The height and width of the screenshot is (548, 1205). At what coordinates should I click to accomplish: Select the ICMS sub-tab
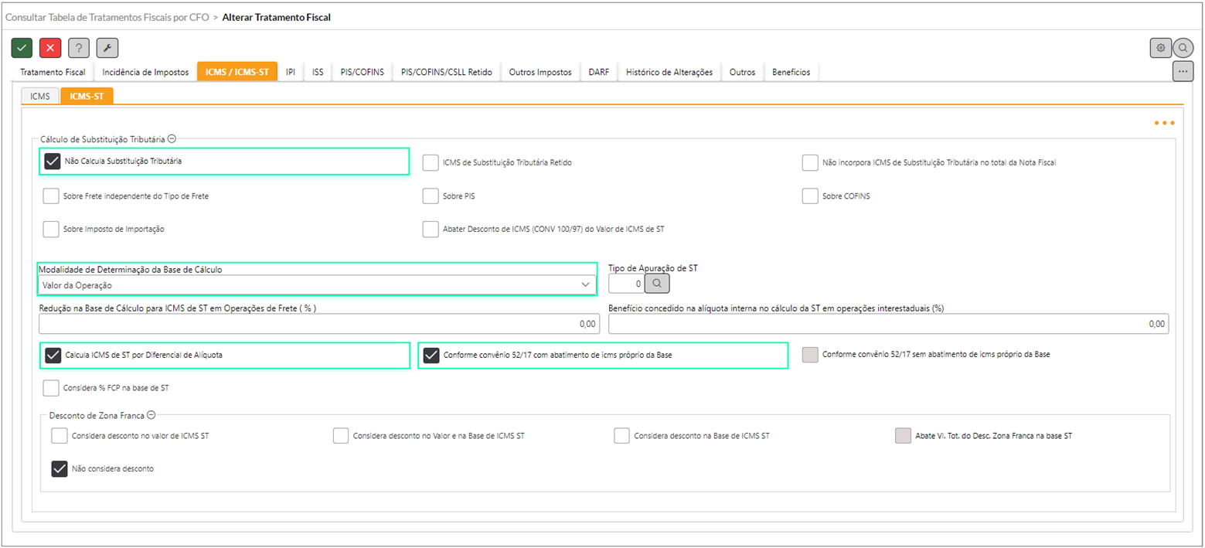[x=40, y=96]
